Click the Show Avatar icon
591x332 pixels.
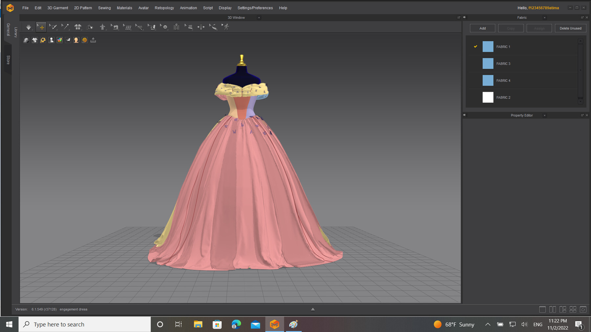76,40
